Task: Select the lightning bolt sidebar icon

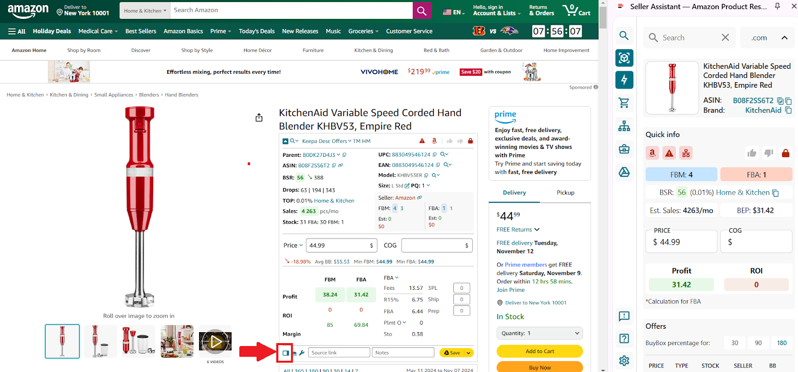Action: coord(624,80)
